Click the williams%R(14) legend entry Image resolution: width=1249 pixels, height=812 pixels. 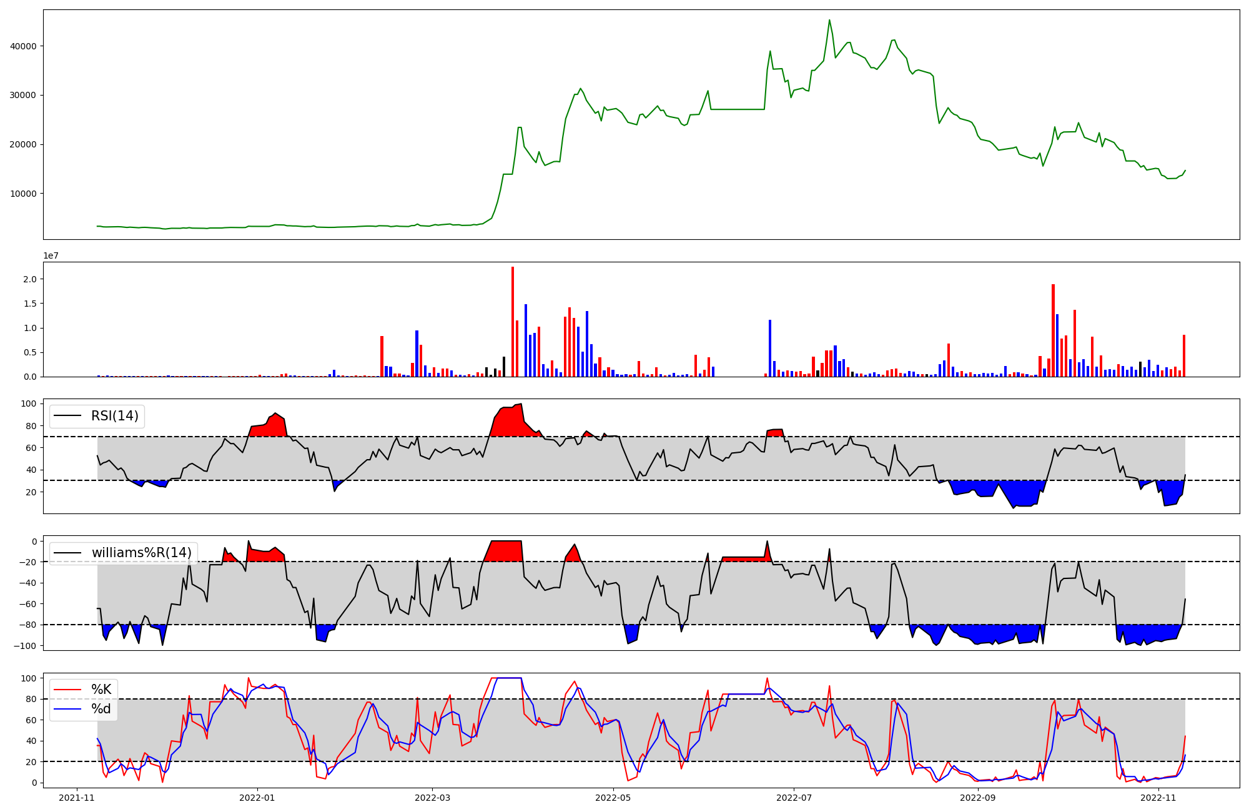pyautogui.click(x=141, y=553)
